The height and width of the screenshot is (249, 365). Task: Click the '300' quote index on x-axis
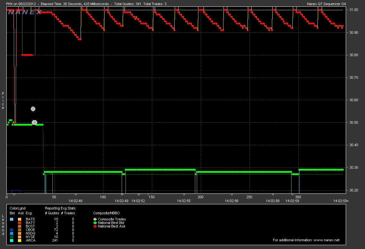click(x=298, y=197)
